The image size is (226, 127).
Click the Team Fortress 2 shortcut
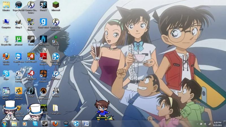43,74
